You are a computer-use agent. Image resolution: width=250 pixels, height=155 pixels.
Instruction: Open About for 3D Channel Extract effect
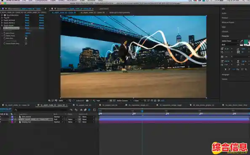41,28
